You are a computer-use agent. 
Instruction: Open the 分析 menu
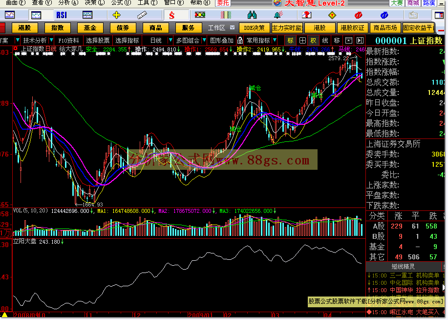click(x=68, y=3)
